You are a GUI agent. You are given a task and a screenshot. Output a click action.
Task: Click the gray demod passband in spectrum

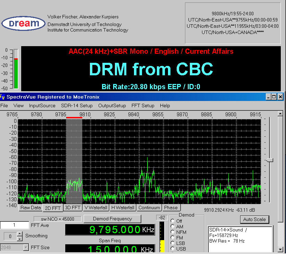pos(74,161)
